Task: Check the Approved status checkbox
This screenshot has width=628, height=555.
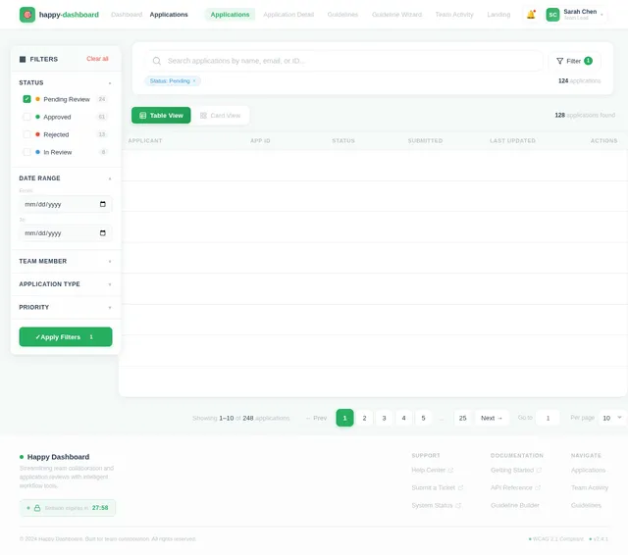Action: [x=26, y=117]
